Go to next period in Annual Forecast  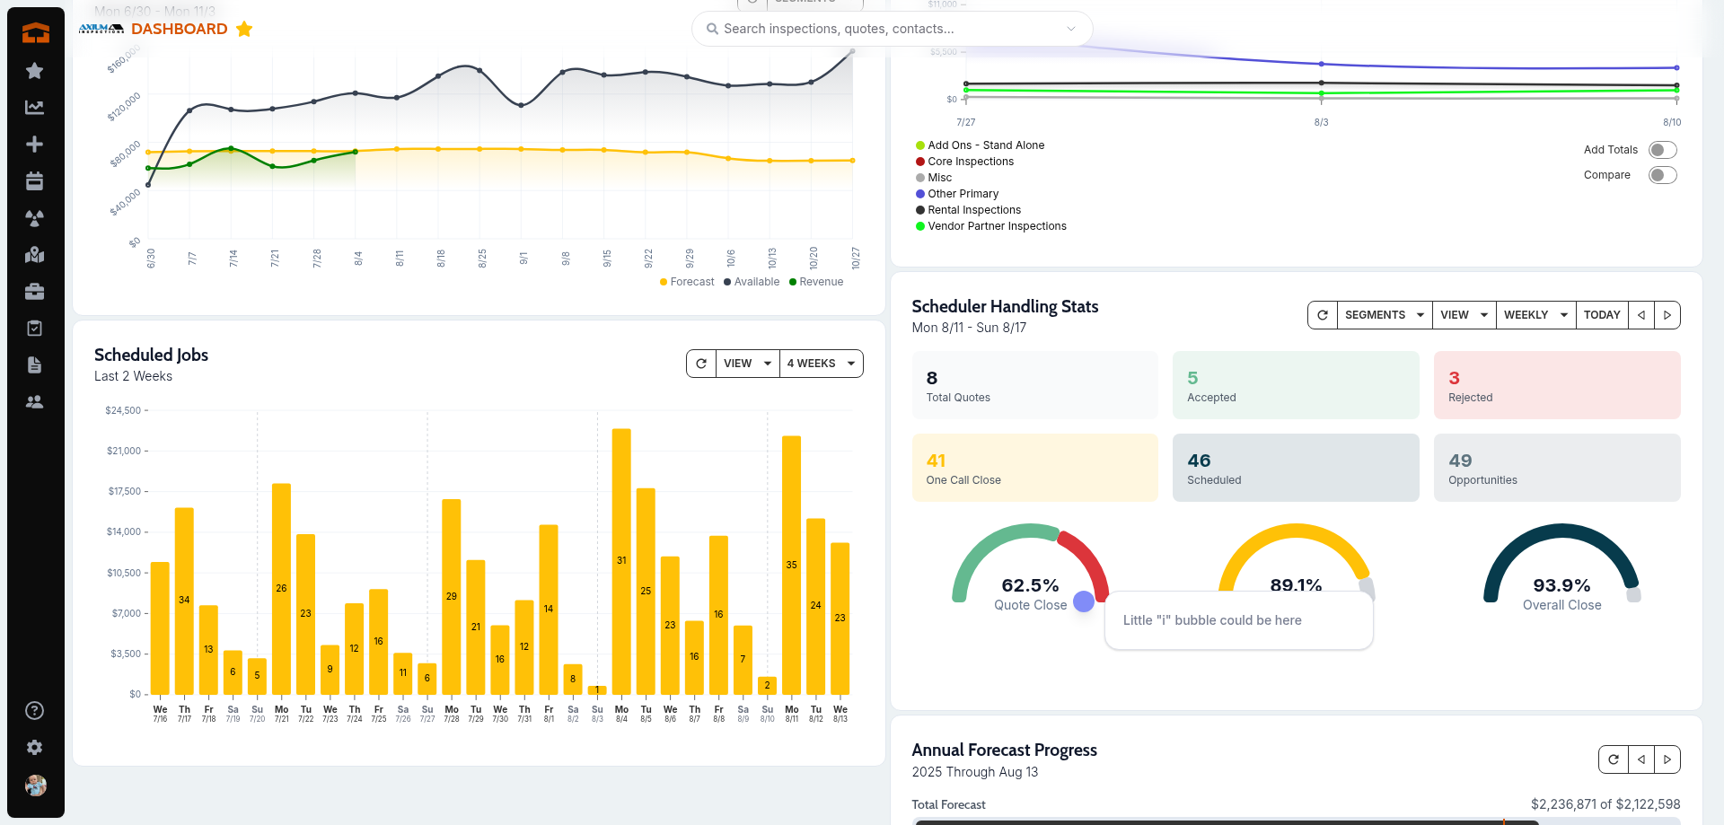(1667, 759)
